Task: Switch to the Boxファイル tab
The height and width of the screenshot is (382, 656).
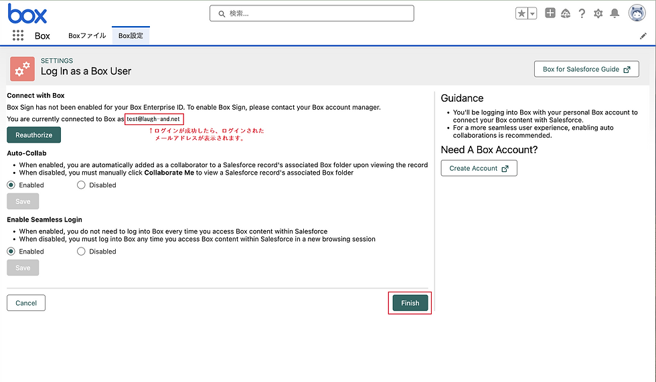Action: 87,35
